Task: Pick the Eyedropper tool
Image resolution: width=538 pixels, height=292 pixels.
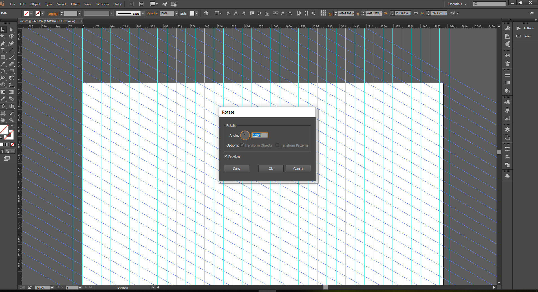Action: [3, 99]
